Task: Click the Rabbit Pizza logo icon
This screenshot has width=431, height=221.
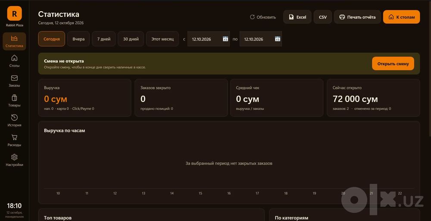Action: point(14,13)
